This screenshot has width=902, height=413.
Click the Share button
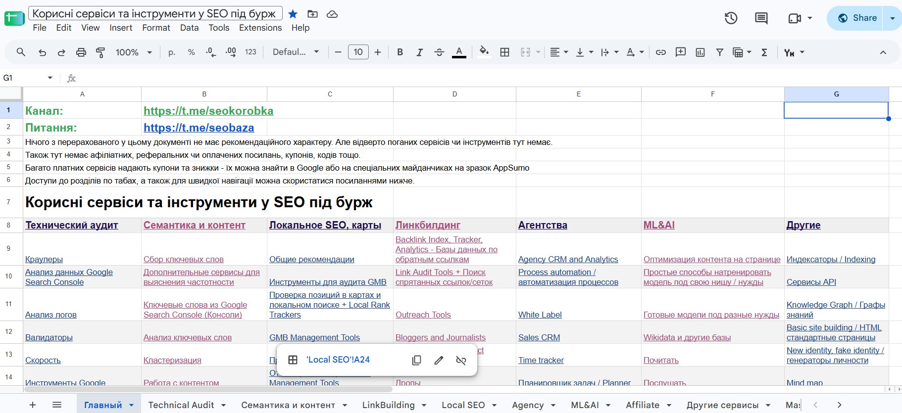(x=857, y=18)
